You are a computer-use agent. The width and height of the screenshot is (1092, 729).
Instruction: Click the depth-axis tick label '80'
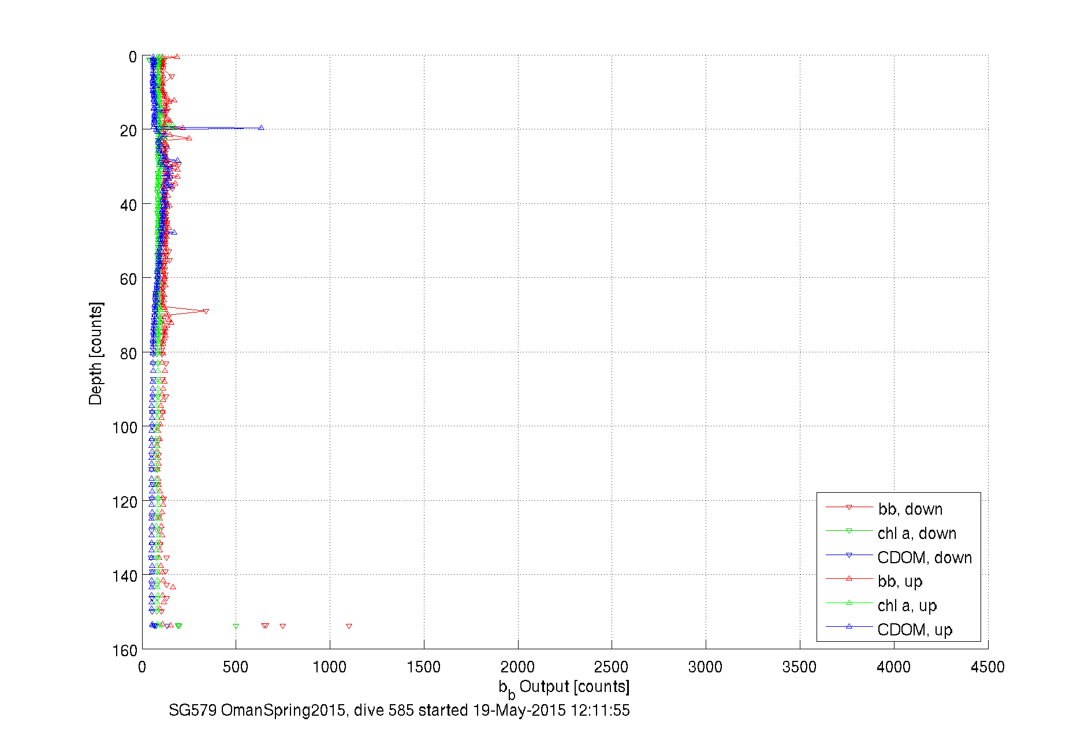tap(129, 354)
